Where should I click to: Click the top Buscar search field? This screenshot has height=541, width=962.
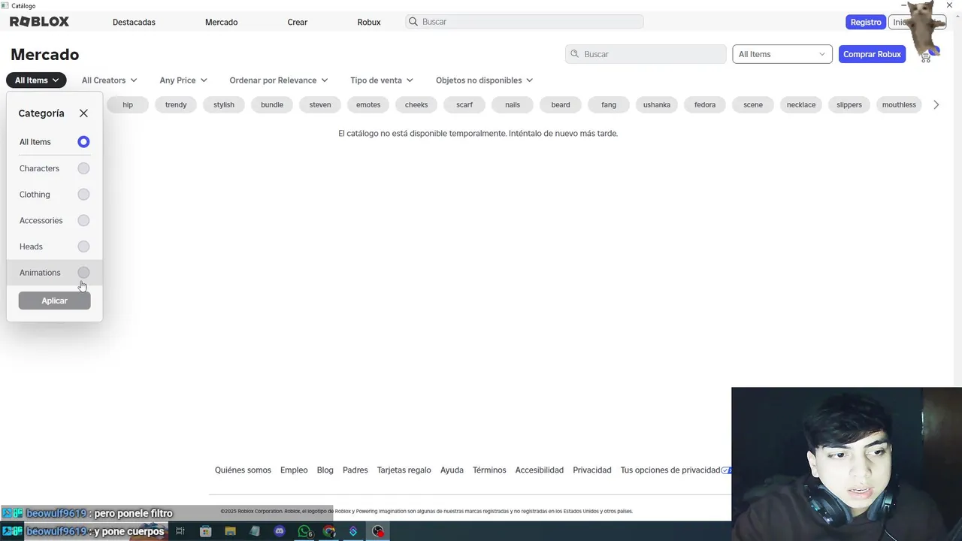525,22
